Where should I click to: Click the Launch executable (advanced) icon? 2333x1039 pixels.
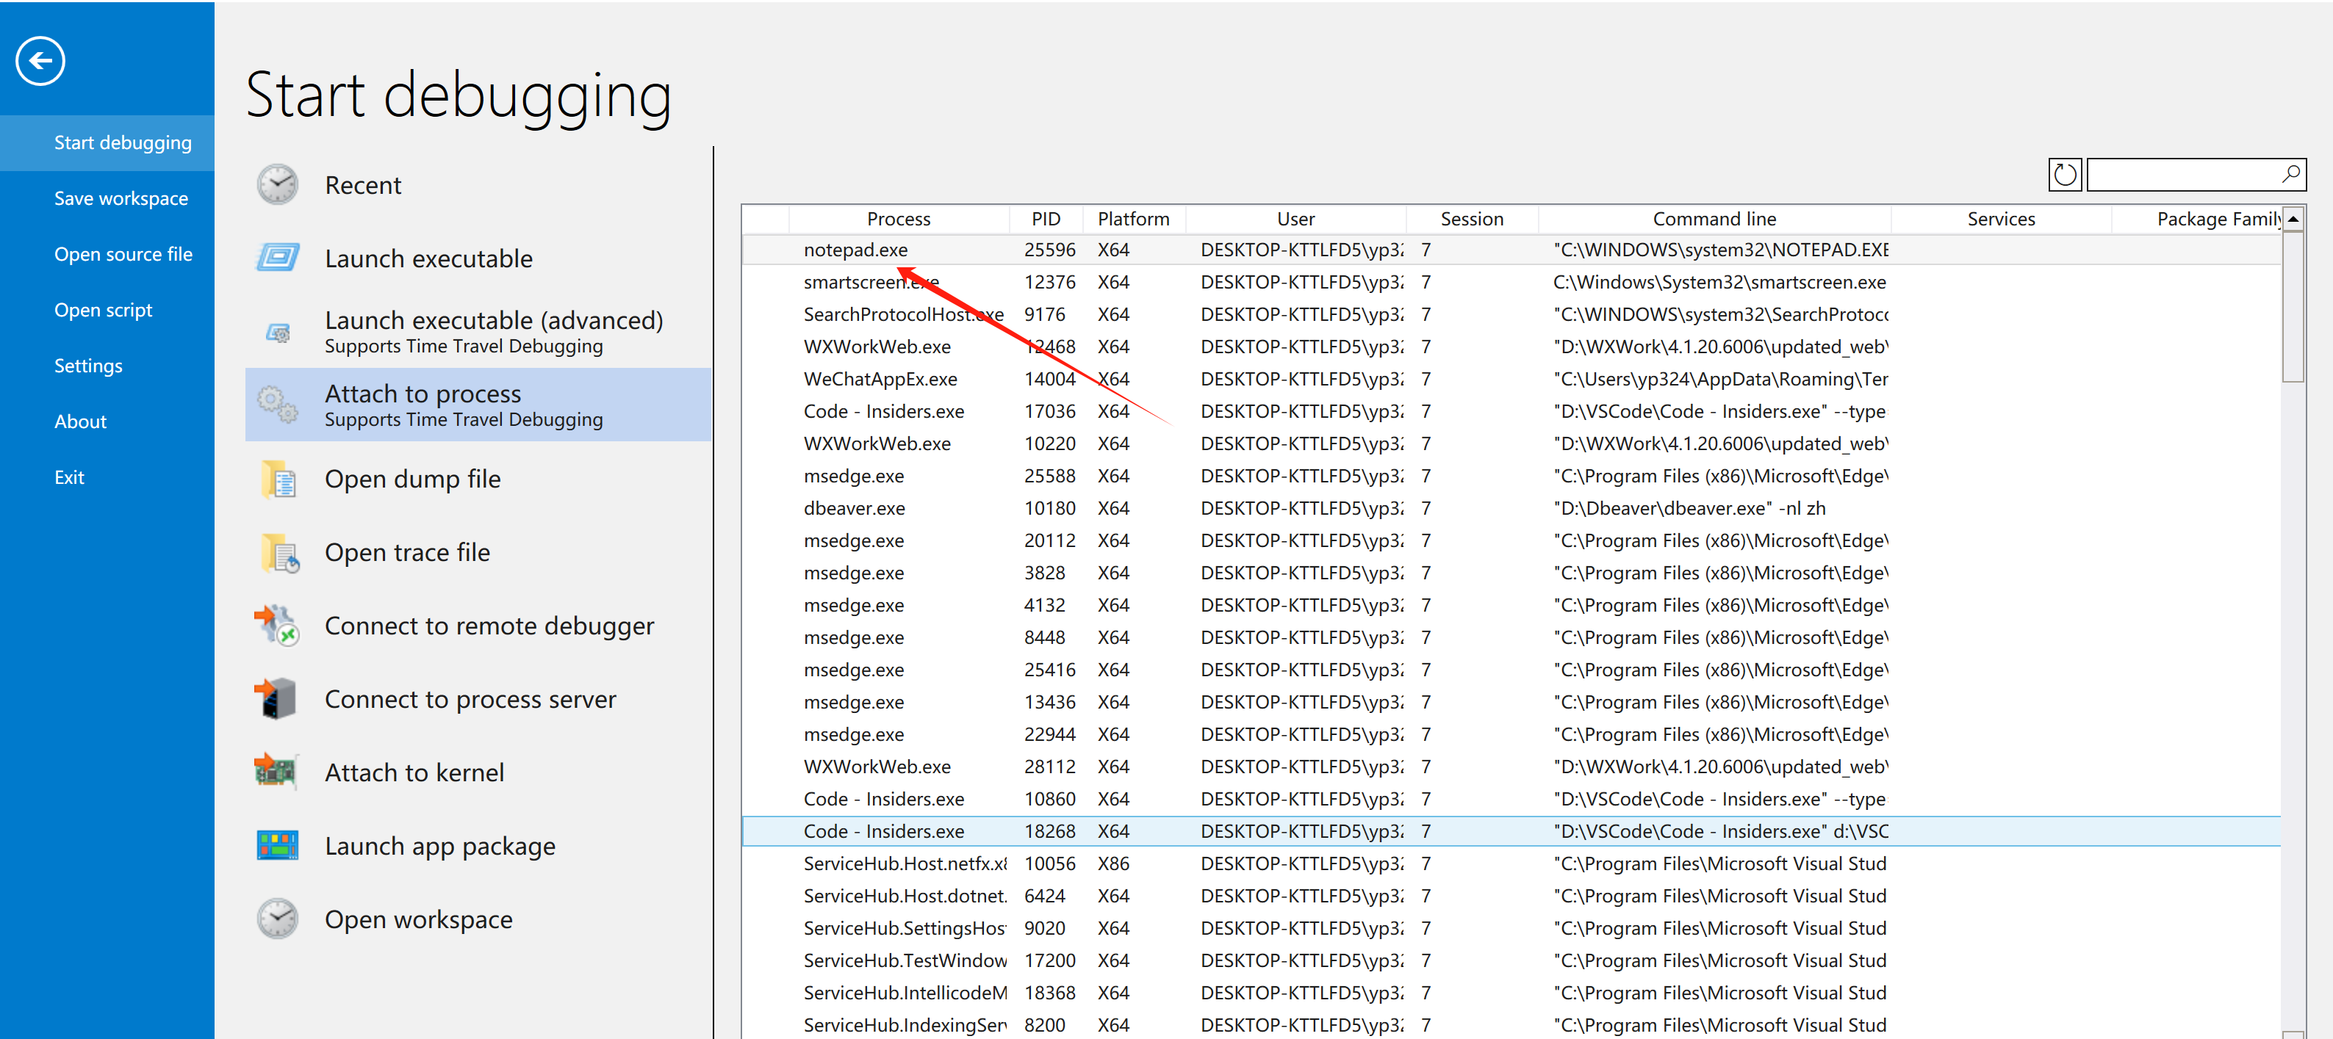point(278,332)
